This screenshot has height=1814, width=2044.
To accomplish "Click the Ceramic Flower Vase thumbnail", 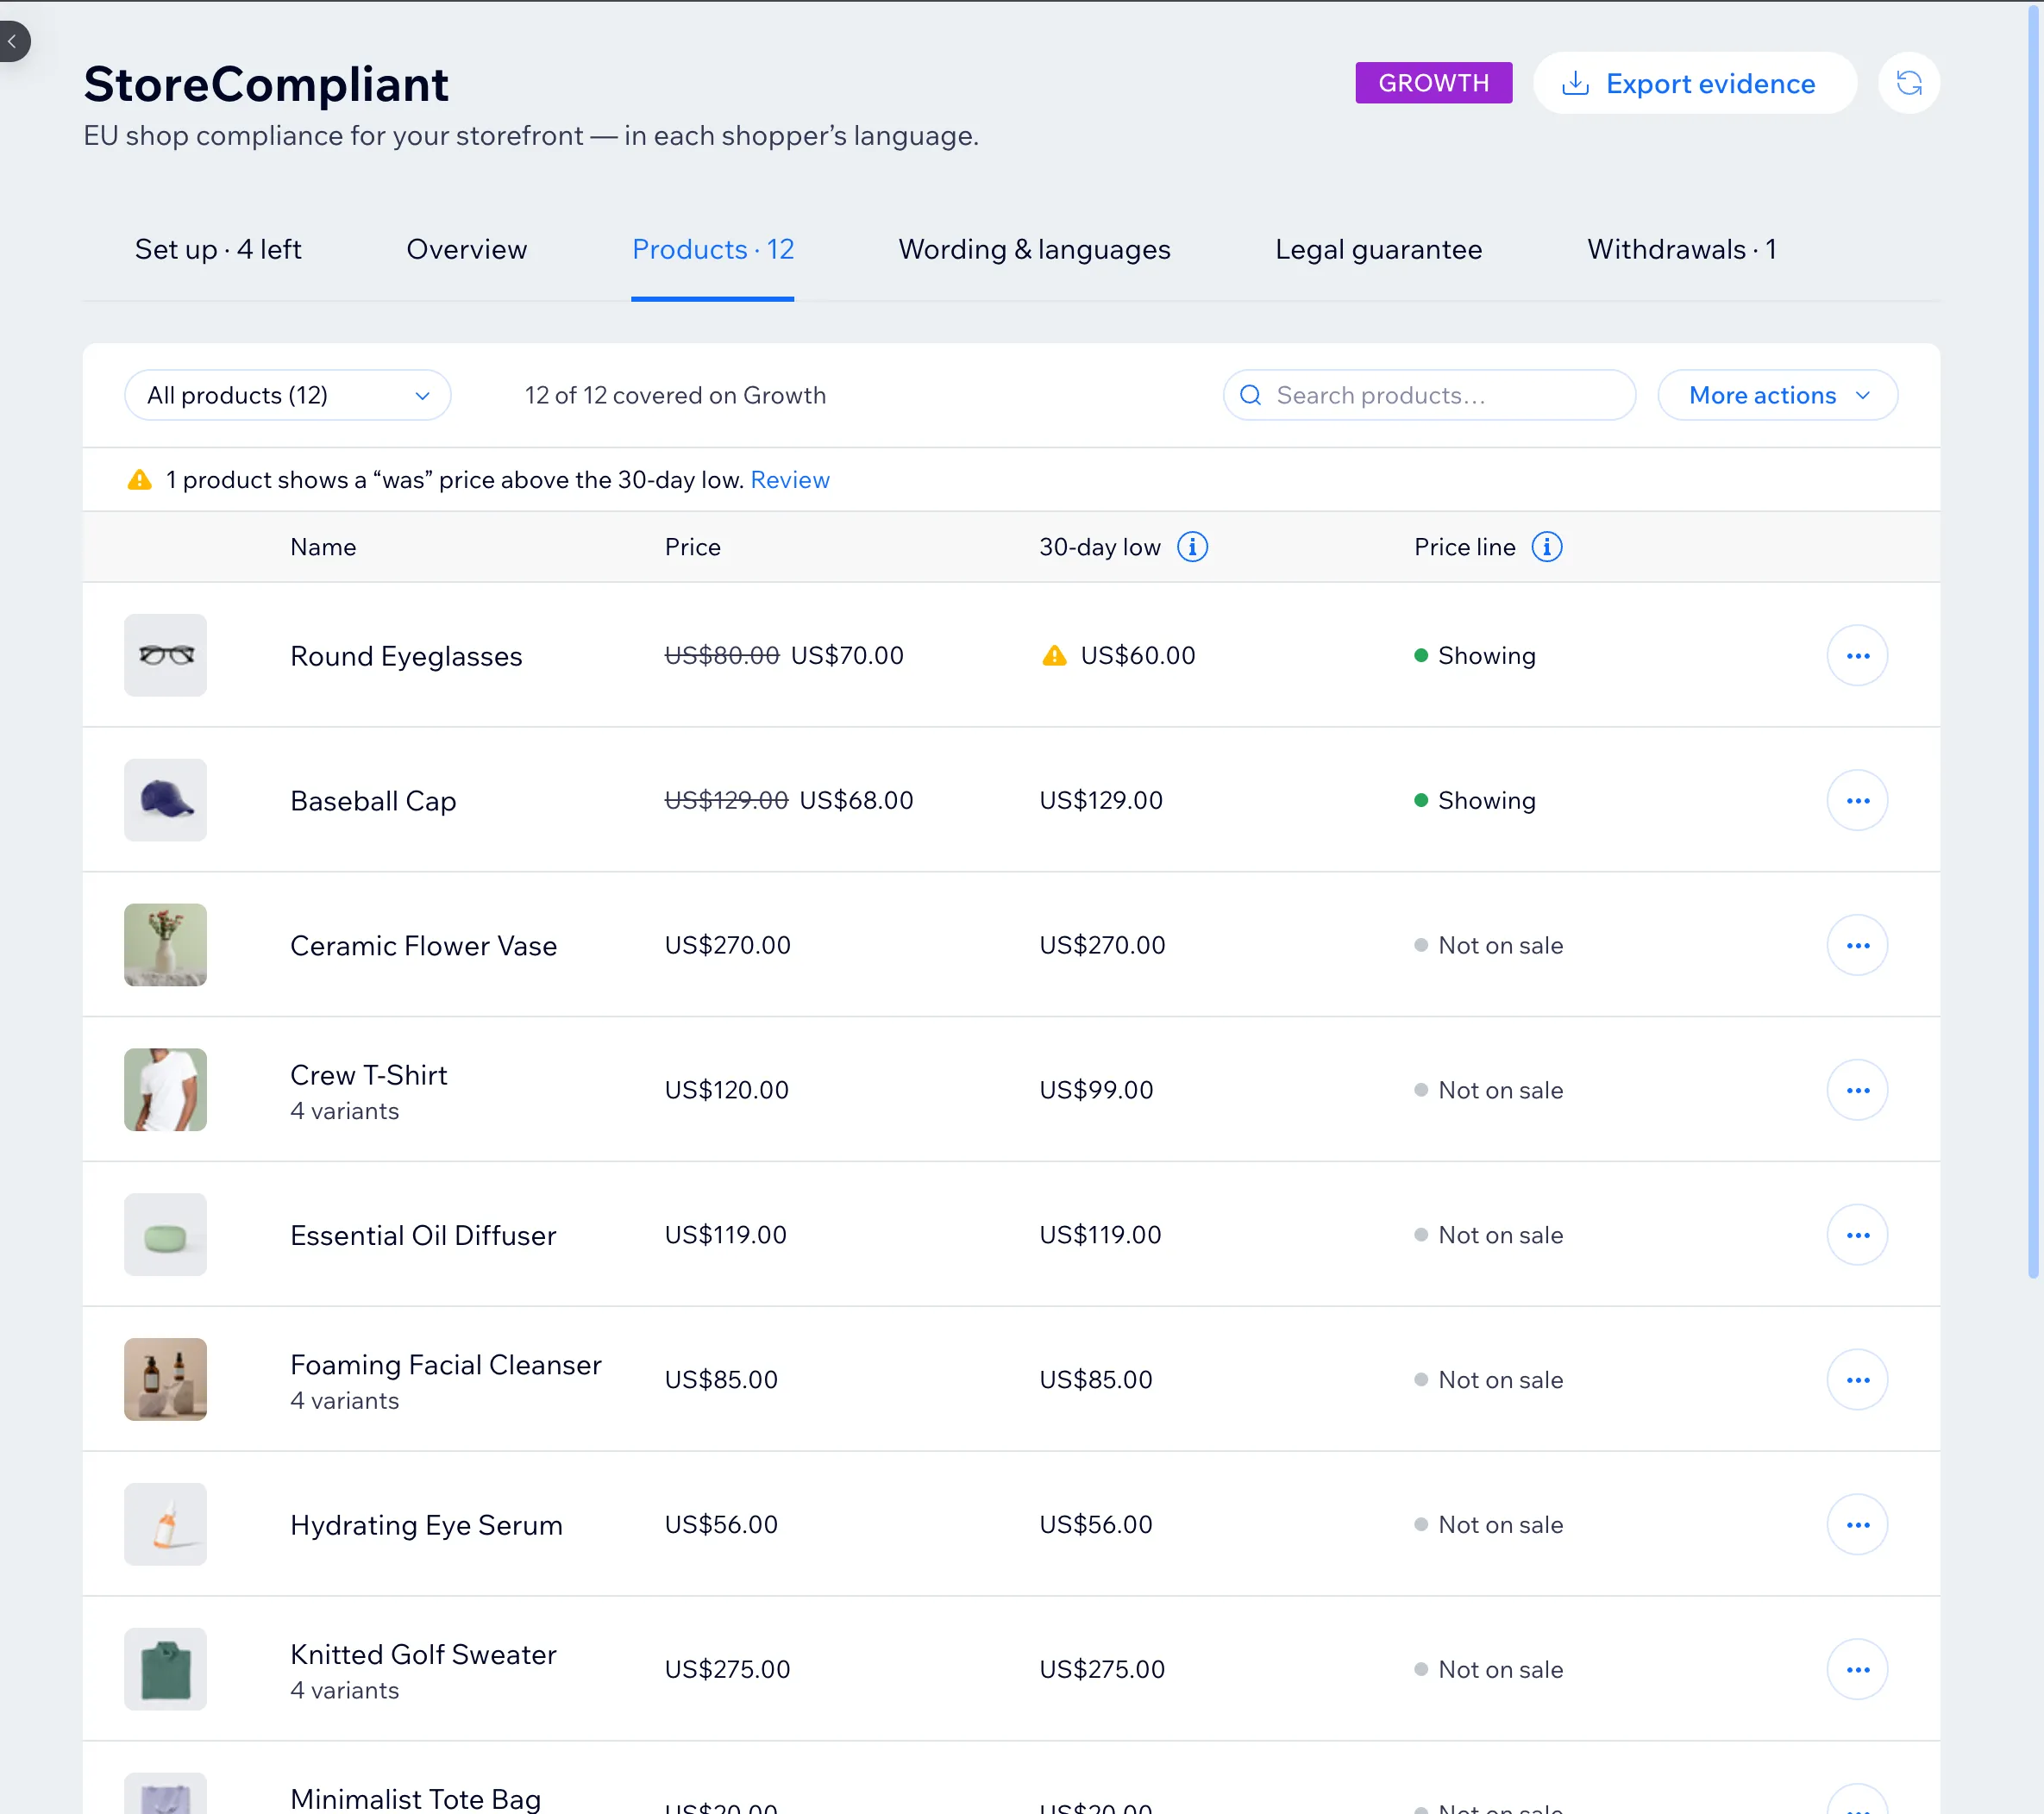I will (165, 946).
